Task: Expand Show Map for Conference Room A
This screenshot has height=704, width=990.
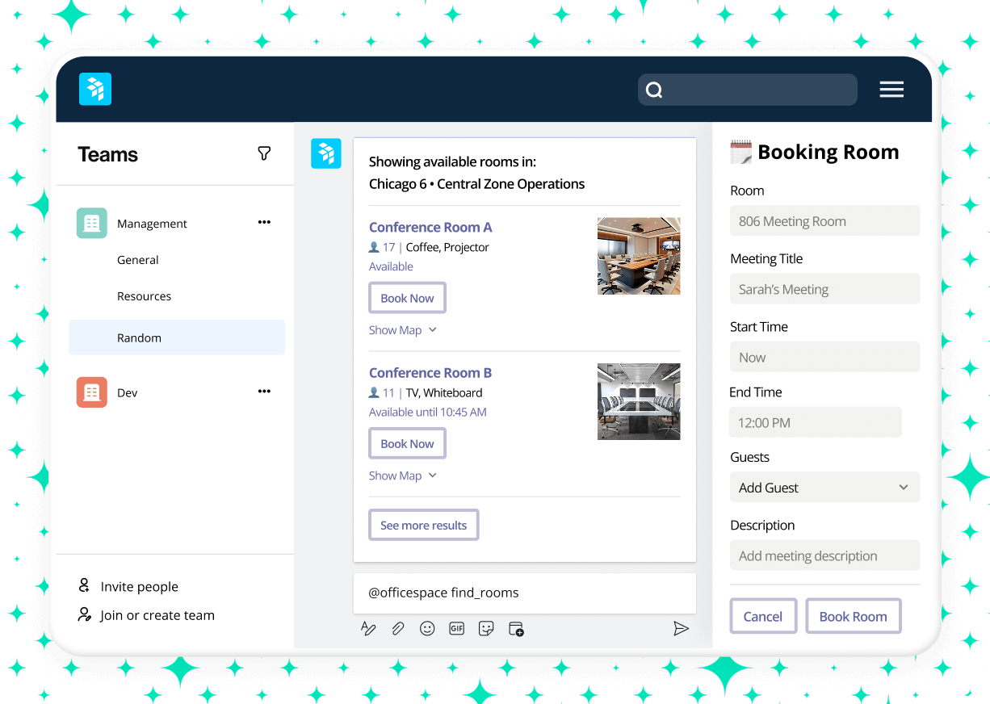Action: click(x=402, y=329)
